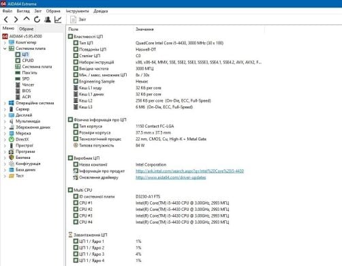Viewport: 342px width, 266px height.
Task: Select Безпека in the tree
Action: [x=20, y=158]
